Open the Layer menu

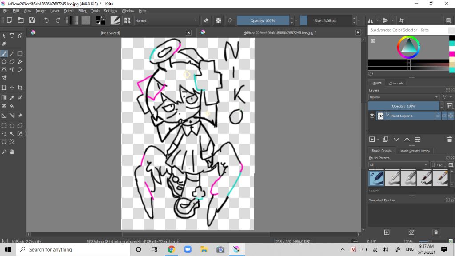(x=55, y=11)
